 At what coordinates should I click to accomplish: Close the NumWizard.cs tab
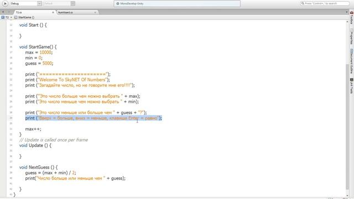[x=95, y=12]
